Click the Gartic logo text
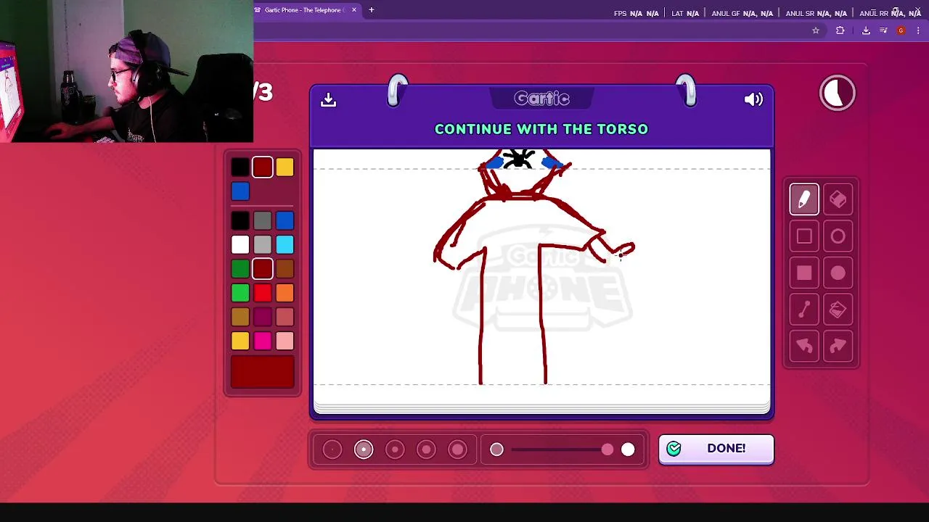The image size is (929, 522). coord(542,99)
